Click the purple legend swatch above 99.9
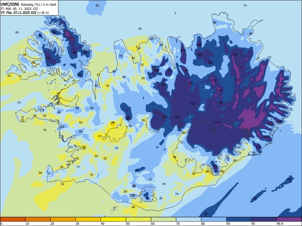 (289, 219)
